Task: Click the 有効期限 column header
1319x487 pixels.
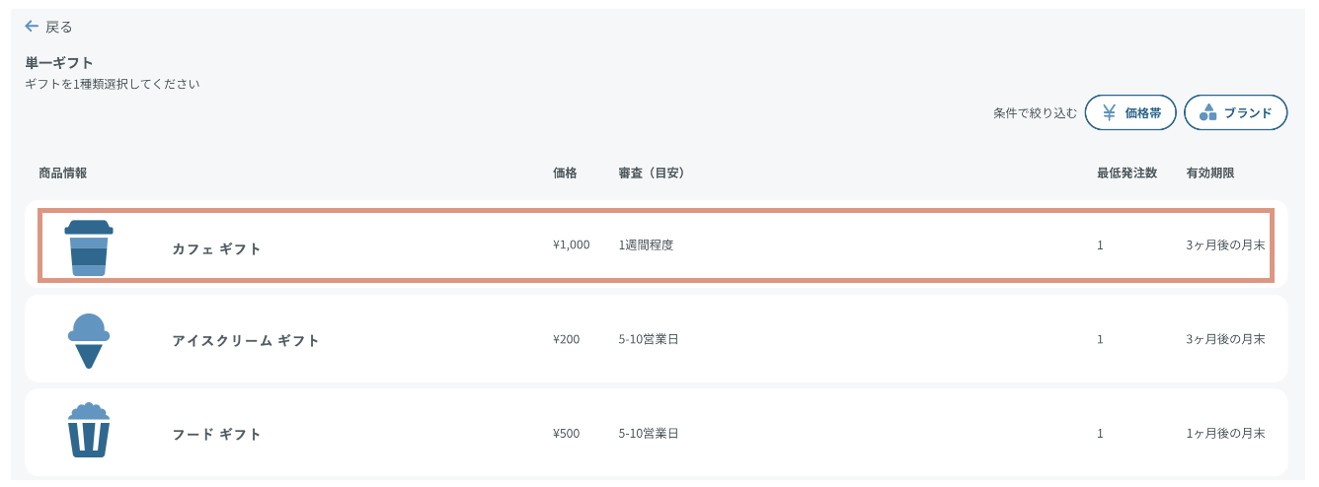Action: point(1210,174)
